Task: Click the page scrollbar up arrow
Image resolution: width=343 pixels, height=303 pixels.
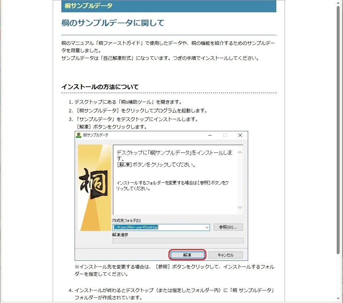Action: [338, 2]
